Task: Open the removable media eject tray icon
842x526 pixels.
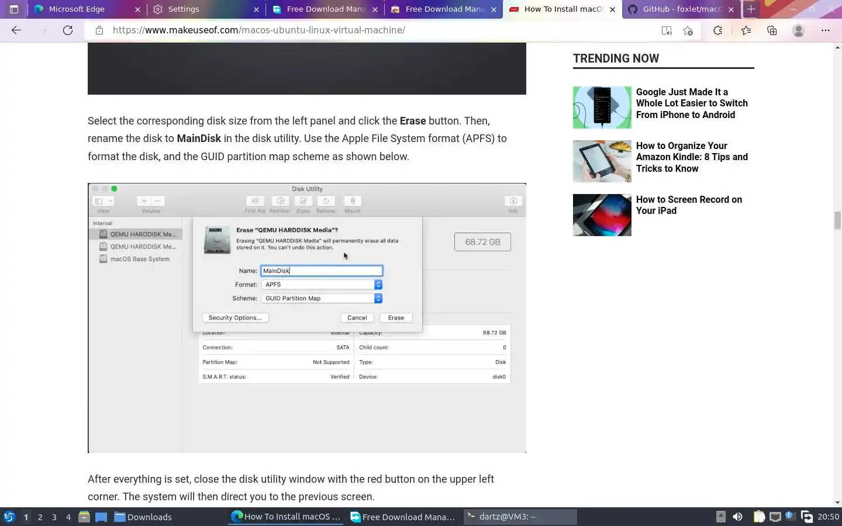Action: (x=721, y=517)
